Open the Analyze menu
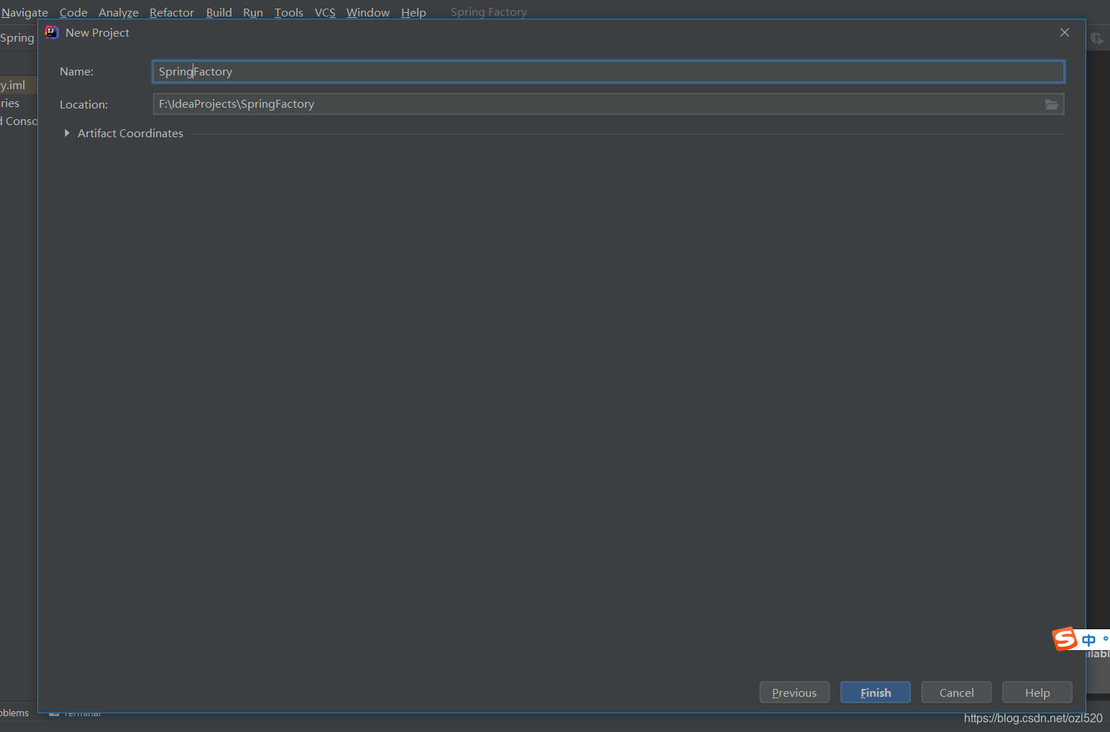This screenshot has width=1110, height=732. pyautogui.click(x=119, y=12)
